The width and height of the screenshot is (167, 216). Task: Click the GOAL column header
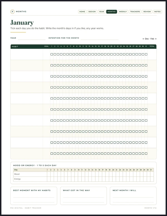coord(46,46)
